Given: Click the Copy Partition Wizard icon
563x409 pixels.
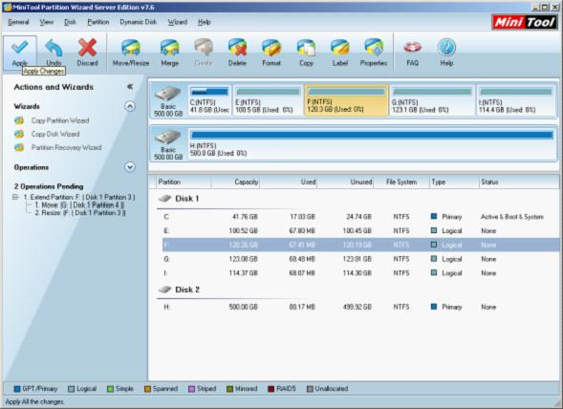Looking at the screenshot, I should [19, 120].
